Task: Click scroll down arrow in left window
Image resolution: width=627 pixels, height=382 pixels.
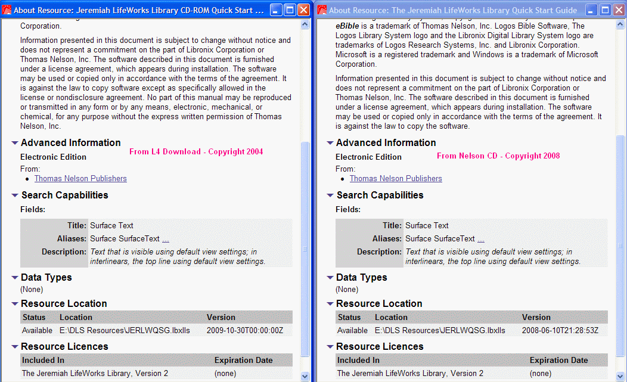Action: tap(305, 376)
